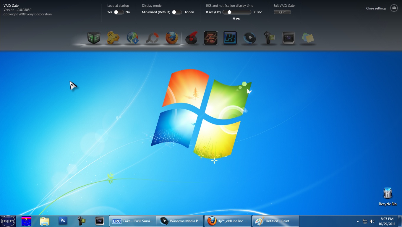Screen dimensions: 402x227
Task: Choose Minimized (Default) display mode
Action: click(x=156, y=12)
